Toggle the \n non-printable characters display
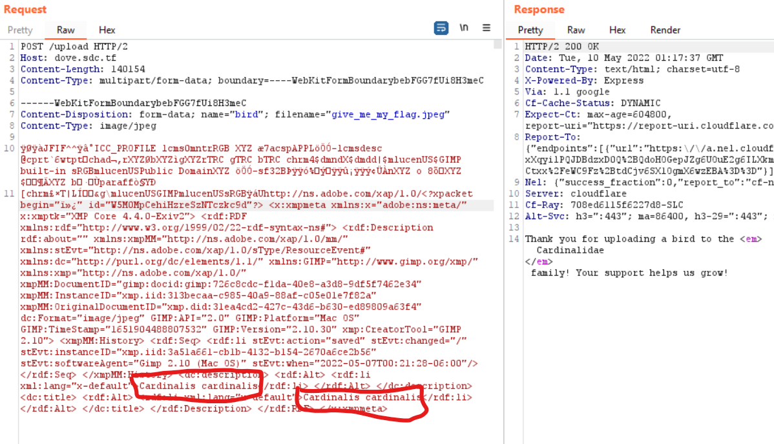This screenshot has height=444, width=774. (465, 28)
